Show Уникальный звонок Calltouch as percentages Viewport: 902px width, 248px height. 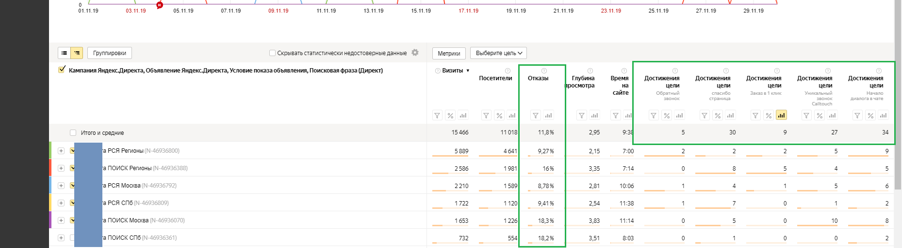(820, 115)
